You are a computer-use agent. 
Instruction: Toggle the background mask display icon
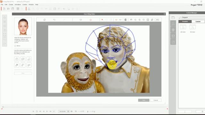pos(126,20)
